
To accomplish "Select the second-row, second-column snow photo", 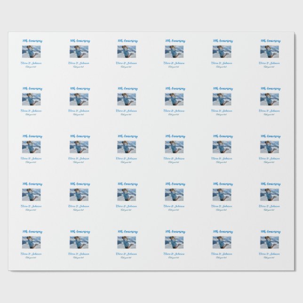I will [79, 99].
